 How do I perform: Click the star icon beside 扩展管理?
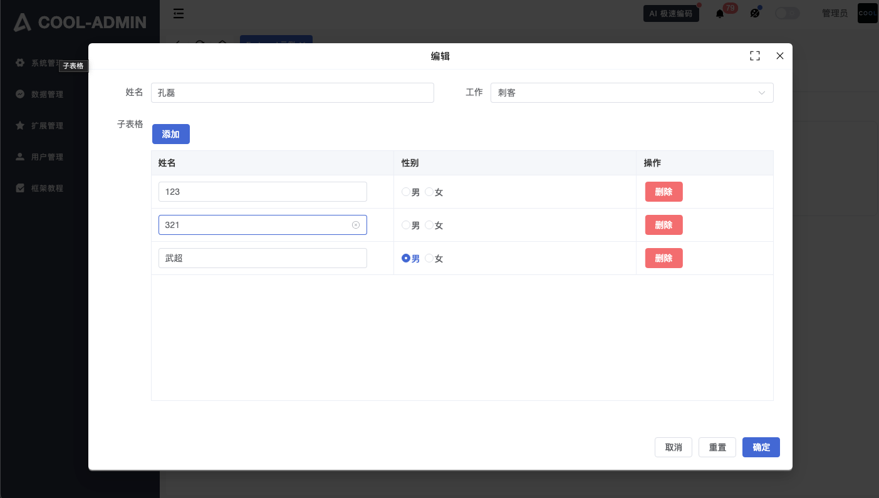pyautogui.click(x=20, y=125)
